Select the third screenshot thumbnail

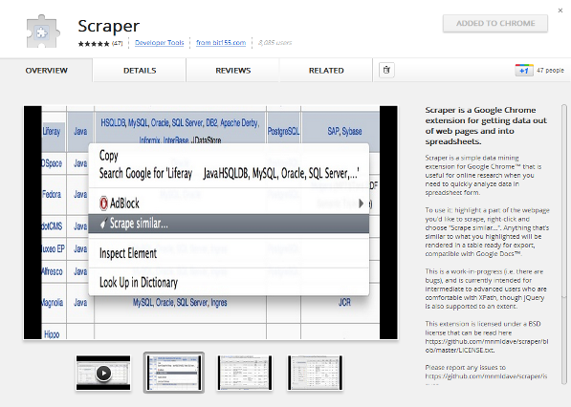(244, 373)
